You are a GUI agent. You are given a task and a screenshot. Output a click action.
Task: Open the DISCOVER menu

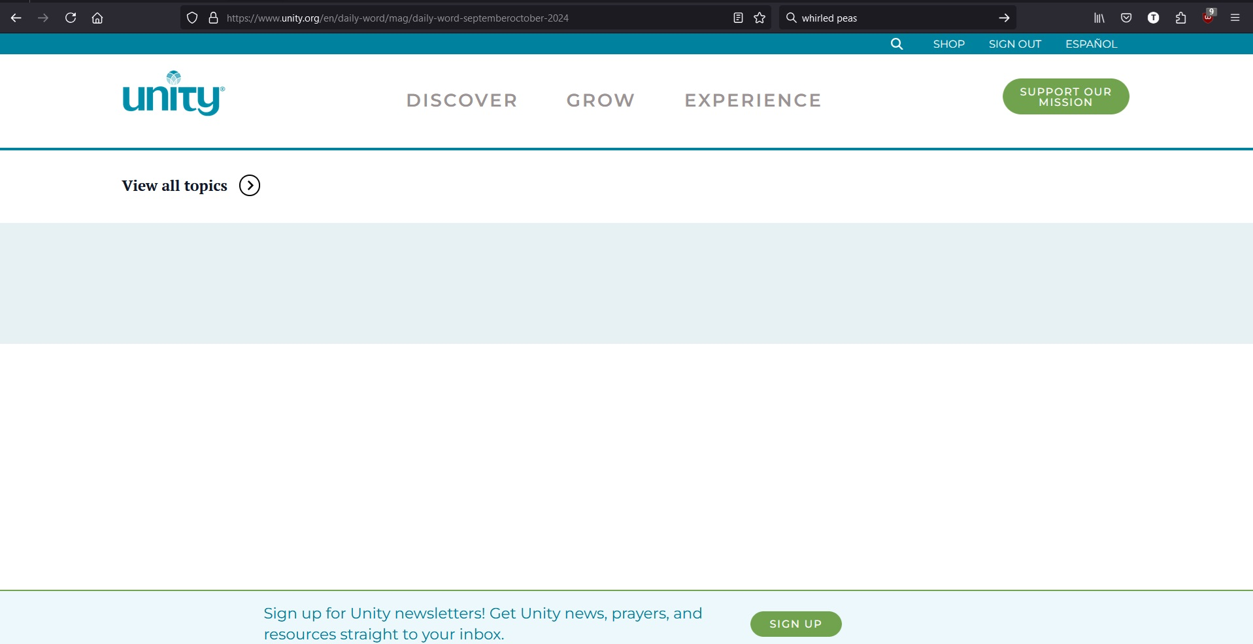click(462, 100)
